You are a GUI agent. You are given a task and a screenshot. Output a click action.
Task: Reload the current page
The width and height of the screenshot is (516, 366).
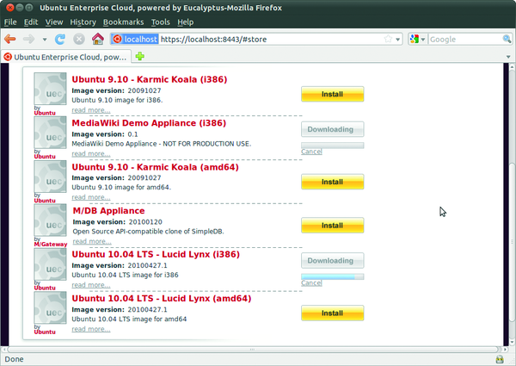tap(60, 40)
